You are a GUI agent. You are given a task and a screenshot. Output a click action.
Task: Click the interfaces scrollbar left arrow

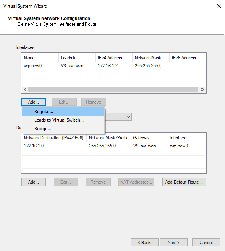tap(25, 89)
